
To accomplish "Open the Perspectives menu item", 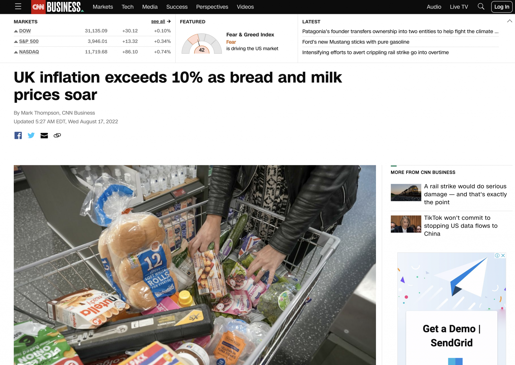I will tap(212, 7).
